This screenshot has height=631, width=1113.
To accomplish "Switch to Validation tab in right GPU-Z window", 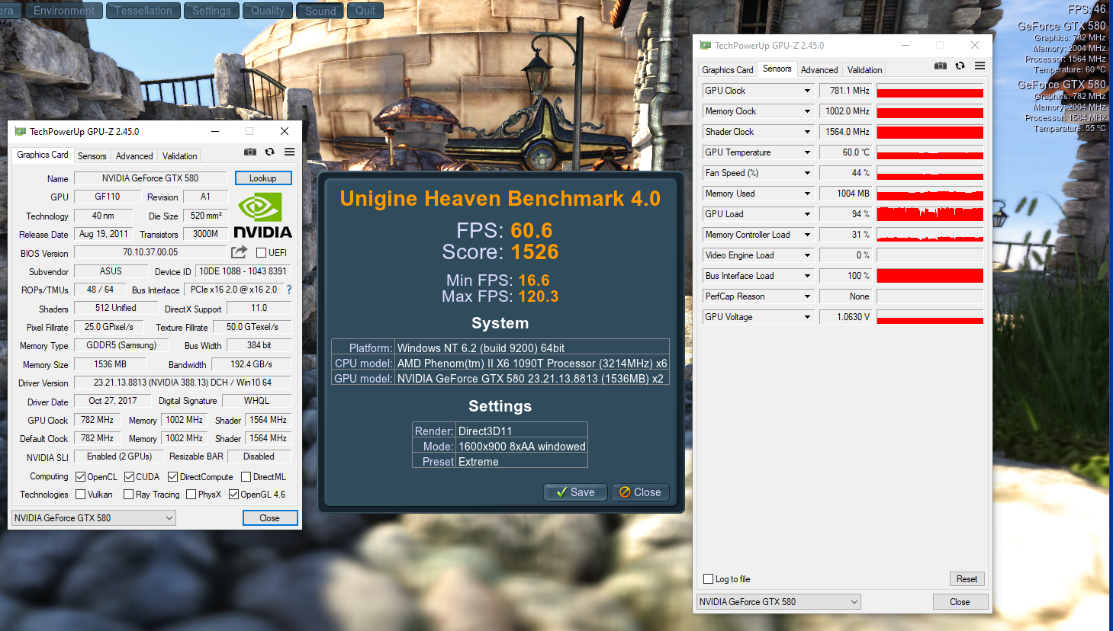I will tap(865, 70).
